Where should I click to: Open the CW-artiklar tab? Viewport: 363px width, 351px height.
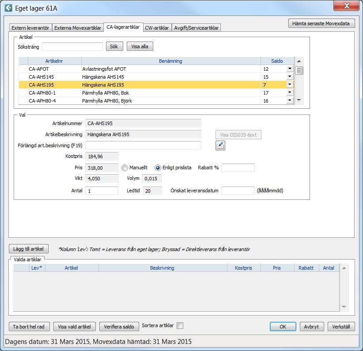(157, 28)
